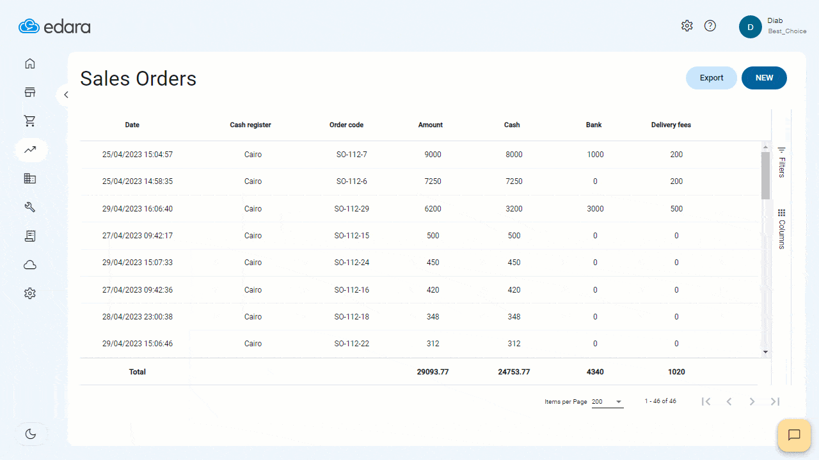Sort by Delivery fees column header
Image resolution: width=819 pixels, height=460 pixels.
(671, 125)
